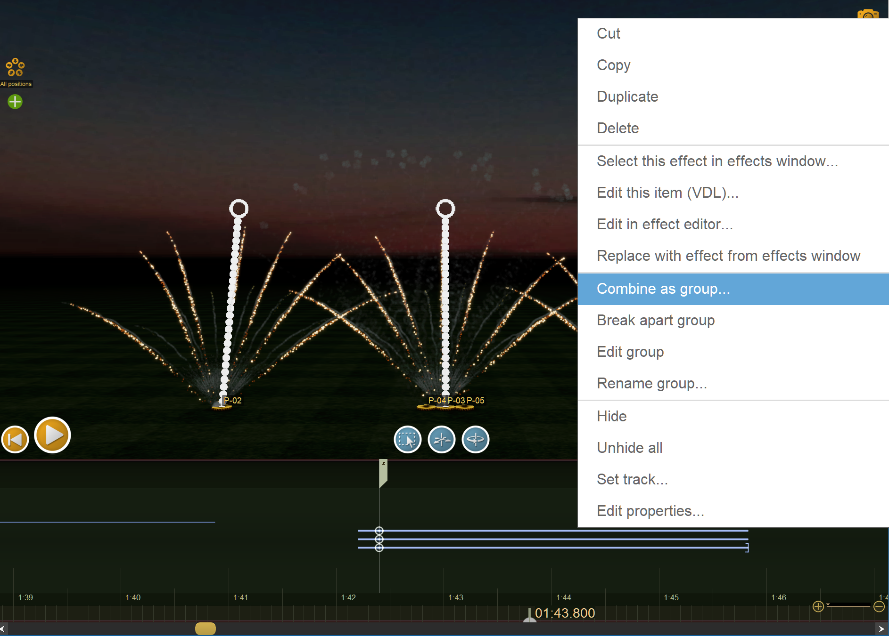The image size is (889, 636).
Task: Activate the orbit rotate view tool
Action: (x=476, y=440)
